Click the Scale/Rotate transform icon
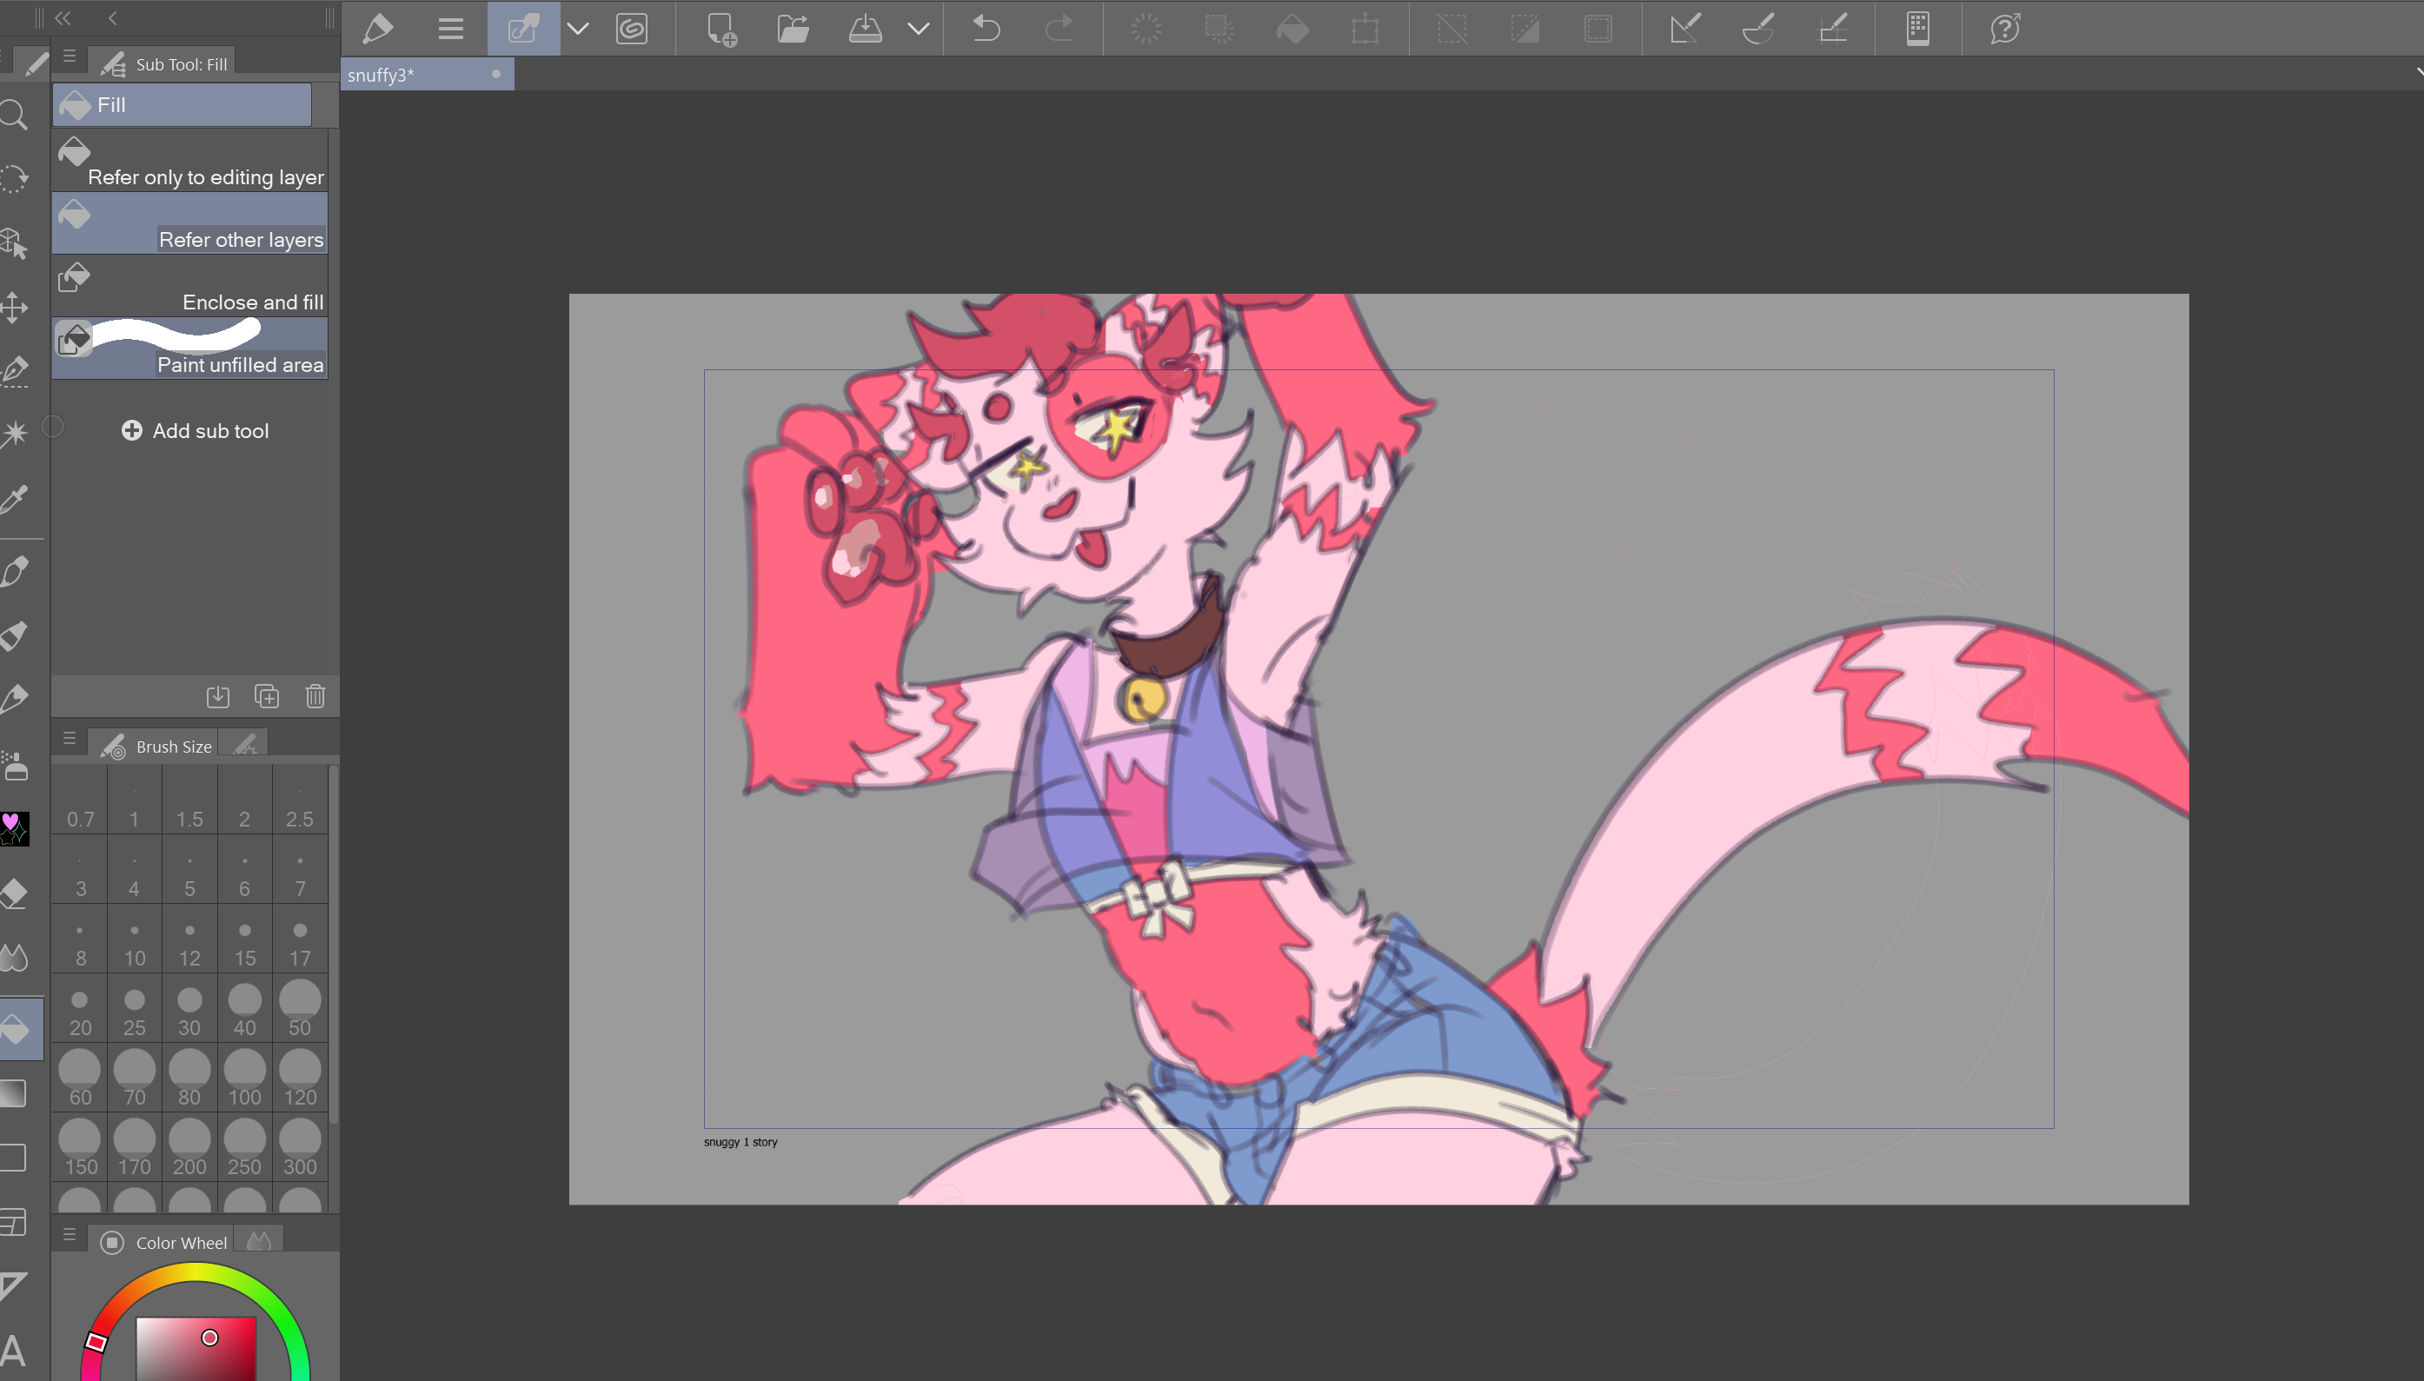This screenshot has width=2424, height=1381. 1365,29
